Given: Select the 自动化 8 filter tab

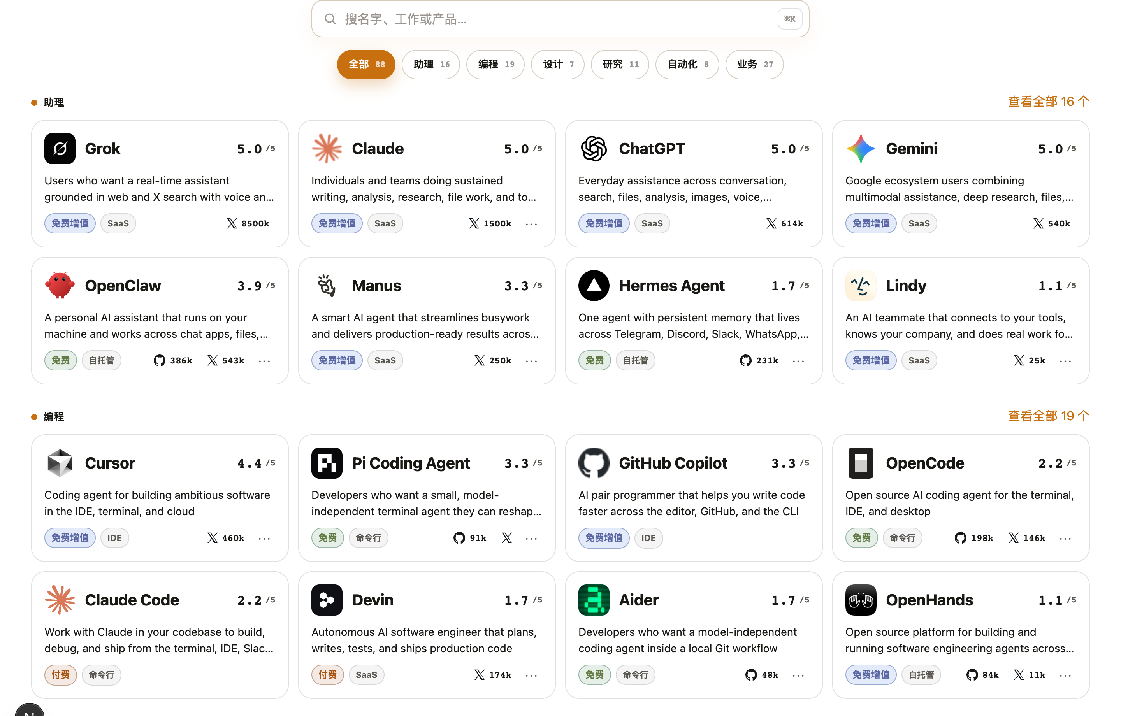Looking at the screenshot, I should tap(687, 64).
